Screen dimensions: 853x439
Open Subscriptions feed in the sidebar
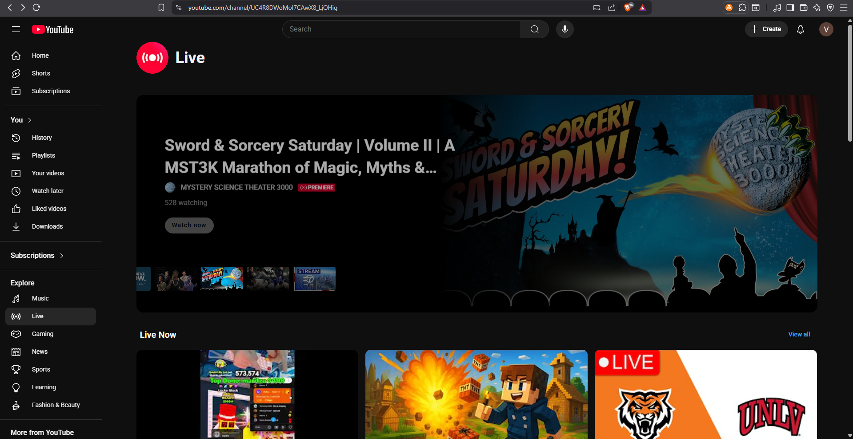pyautogui.click(x=51, y=91)
